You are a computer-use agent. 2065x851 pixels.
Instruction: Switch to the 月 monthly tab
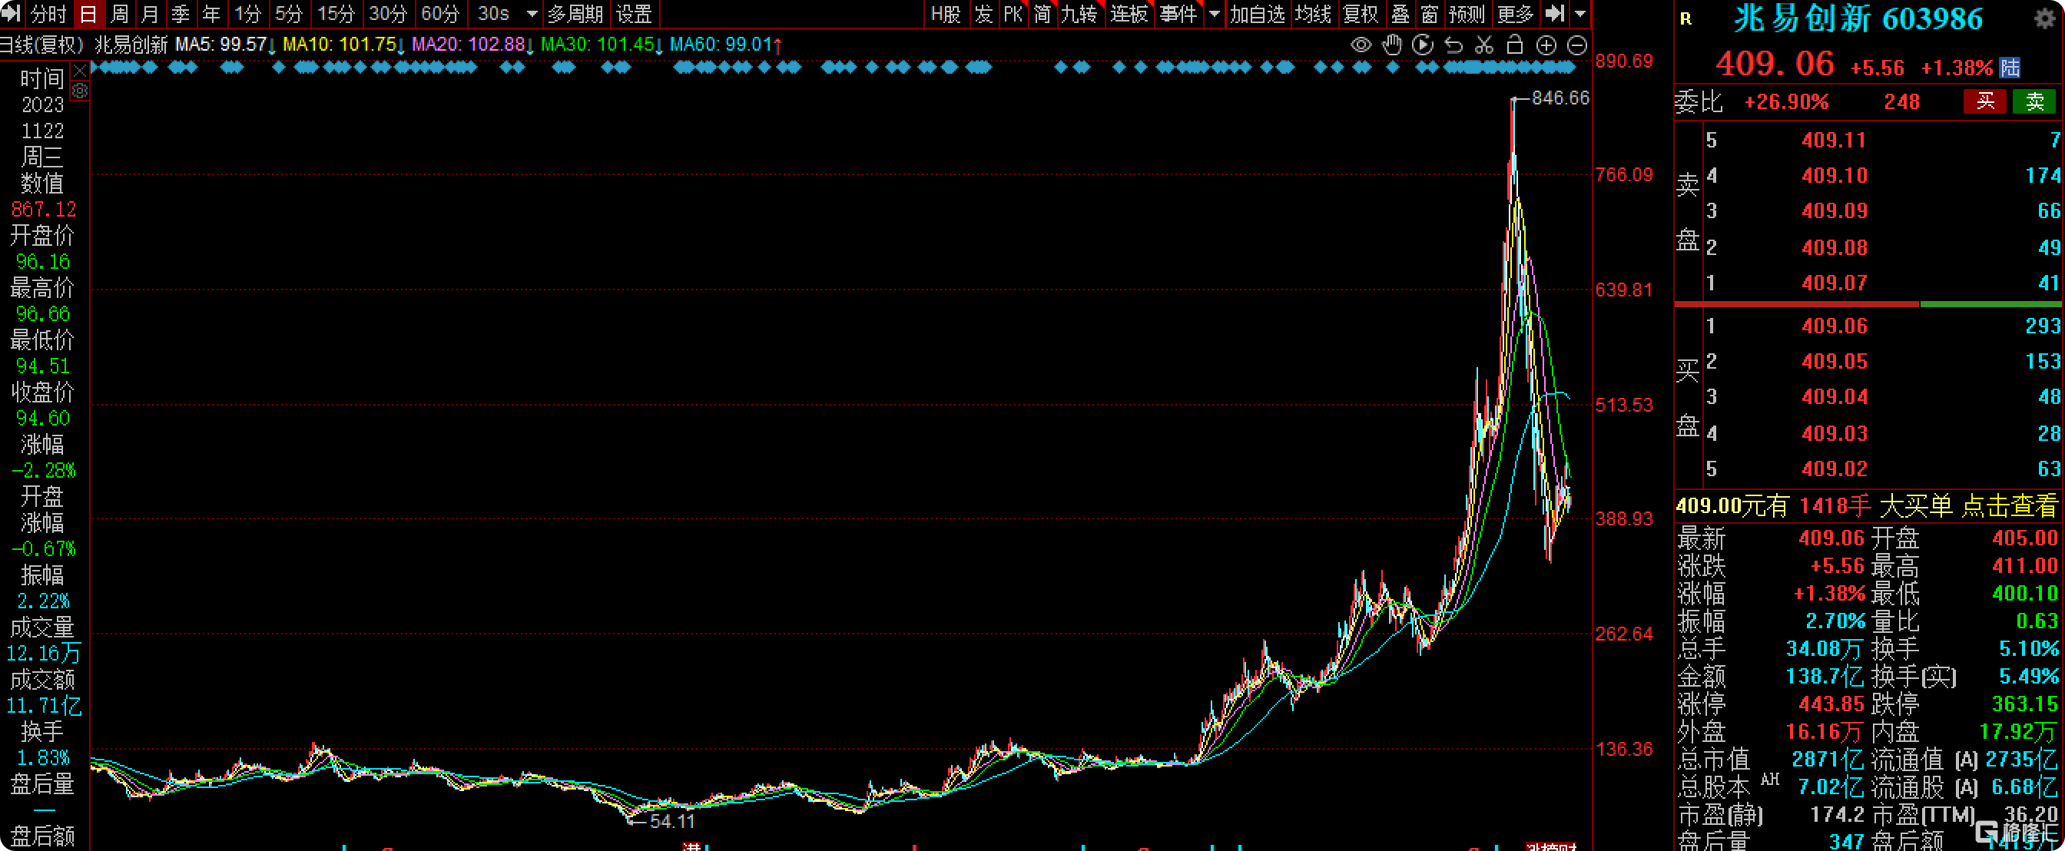coord(150,14)
